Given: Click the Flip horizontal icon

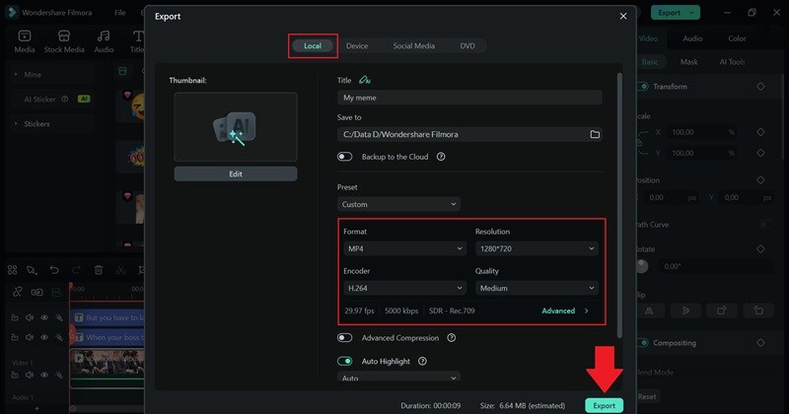Looking at the screenshot, I should [x=649, y=310].
